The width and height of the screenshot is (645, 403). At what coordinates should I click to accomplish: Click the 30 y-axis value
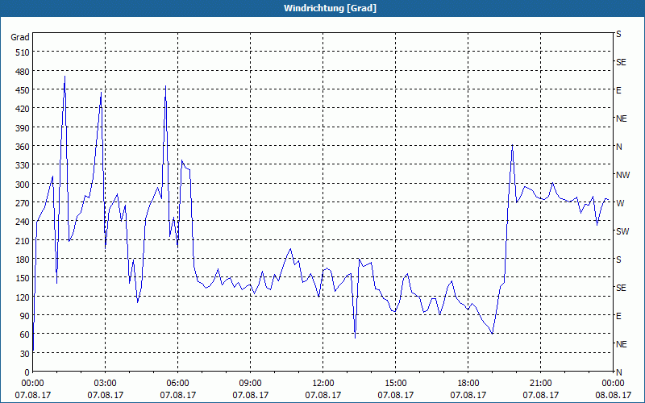[25, 354]
